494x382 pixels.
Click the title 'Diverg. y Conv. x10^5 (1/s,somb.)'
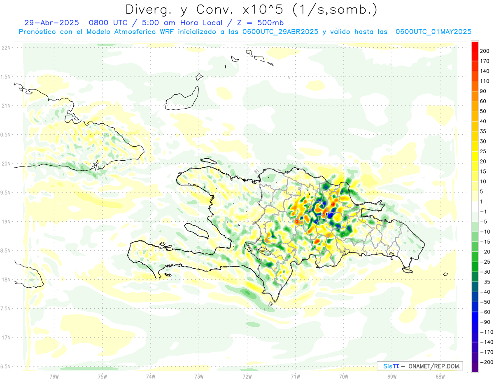coord(251,9)
